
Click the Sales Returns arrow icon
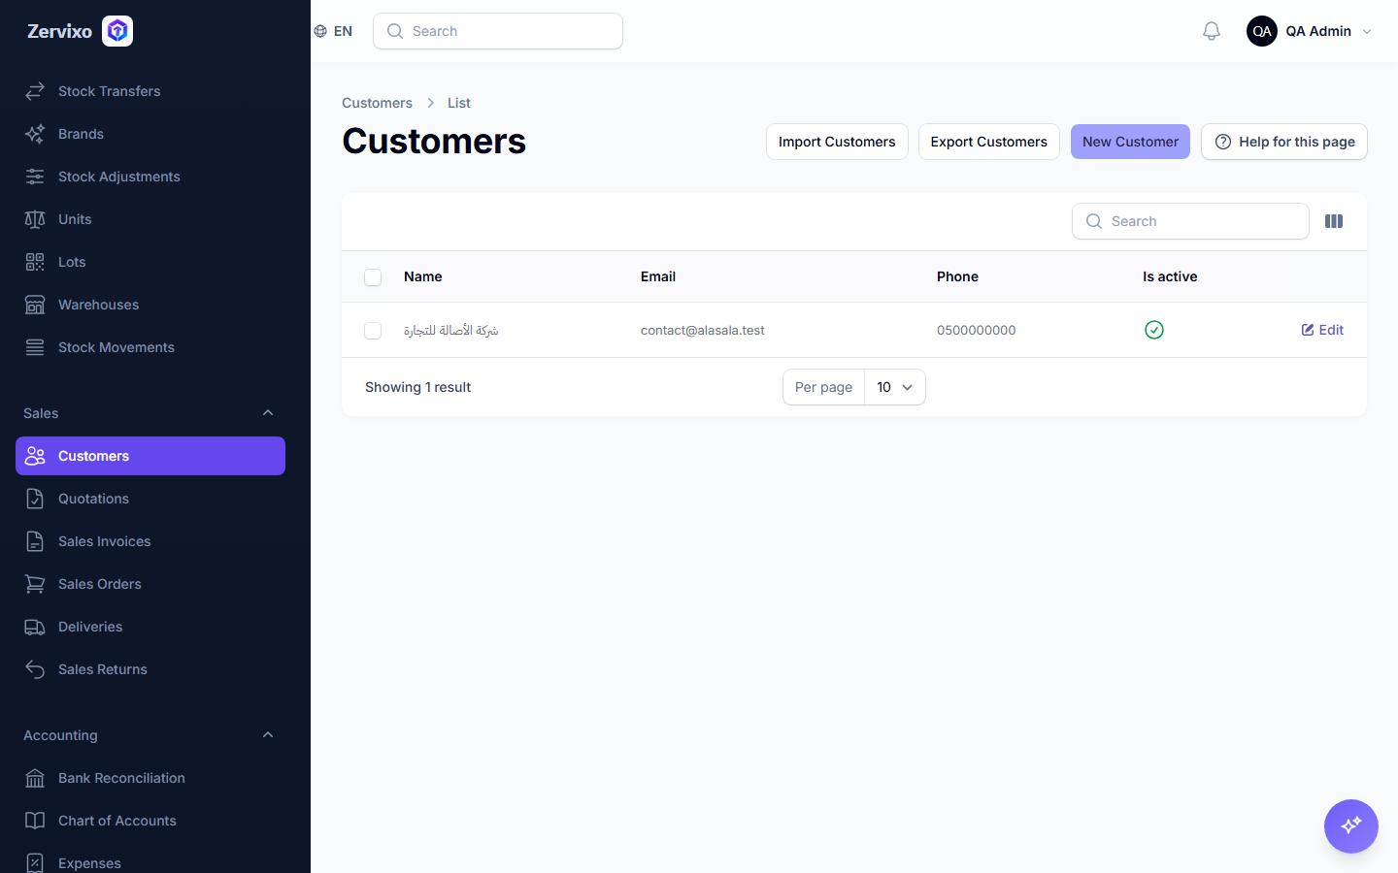click(35, 669)
